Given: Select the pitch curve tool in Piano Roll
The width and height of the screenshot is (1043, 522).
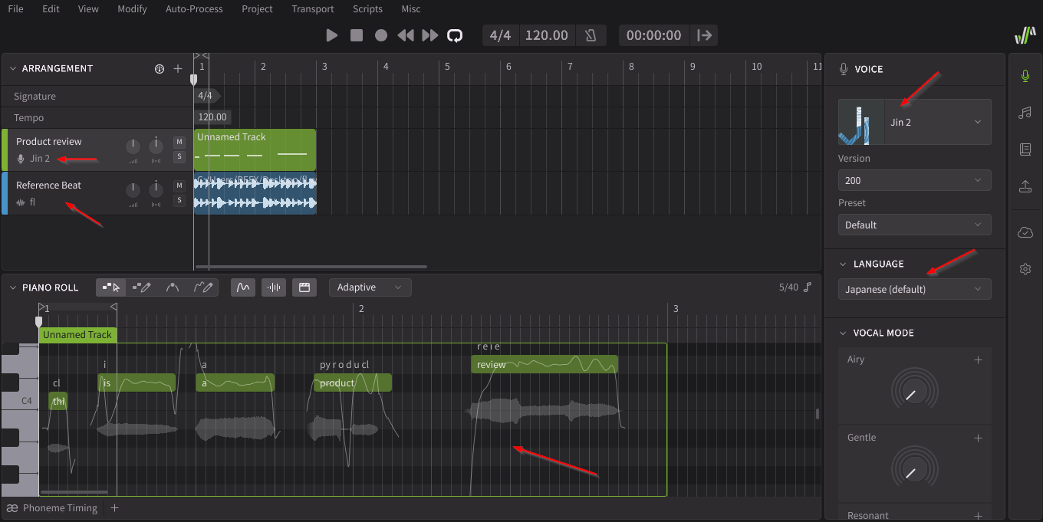Looking at the screenshot, I should point(173,287).
